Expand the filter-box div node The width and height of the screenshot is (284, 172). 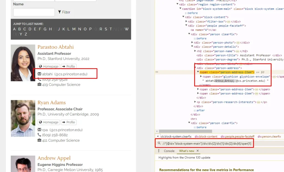[186, 22]
